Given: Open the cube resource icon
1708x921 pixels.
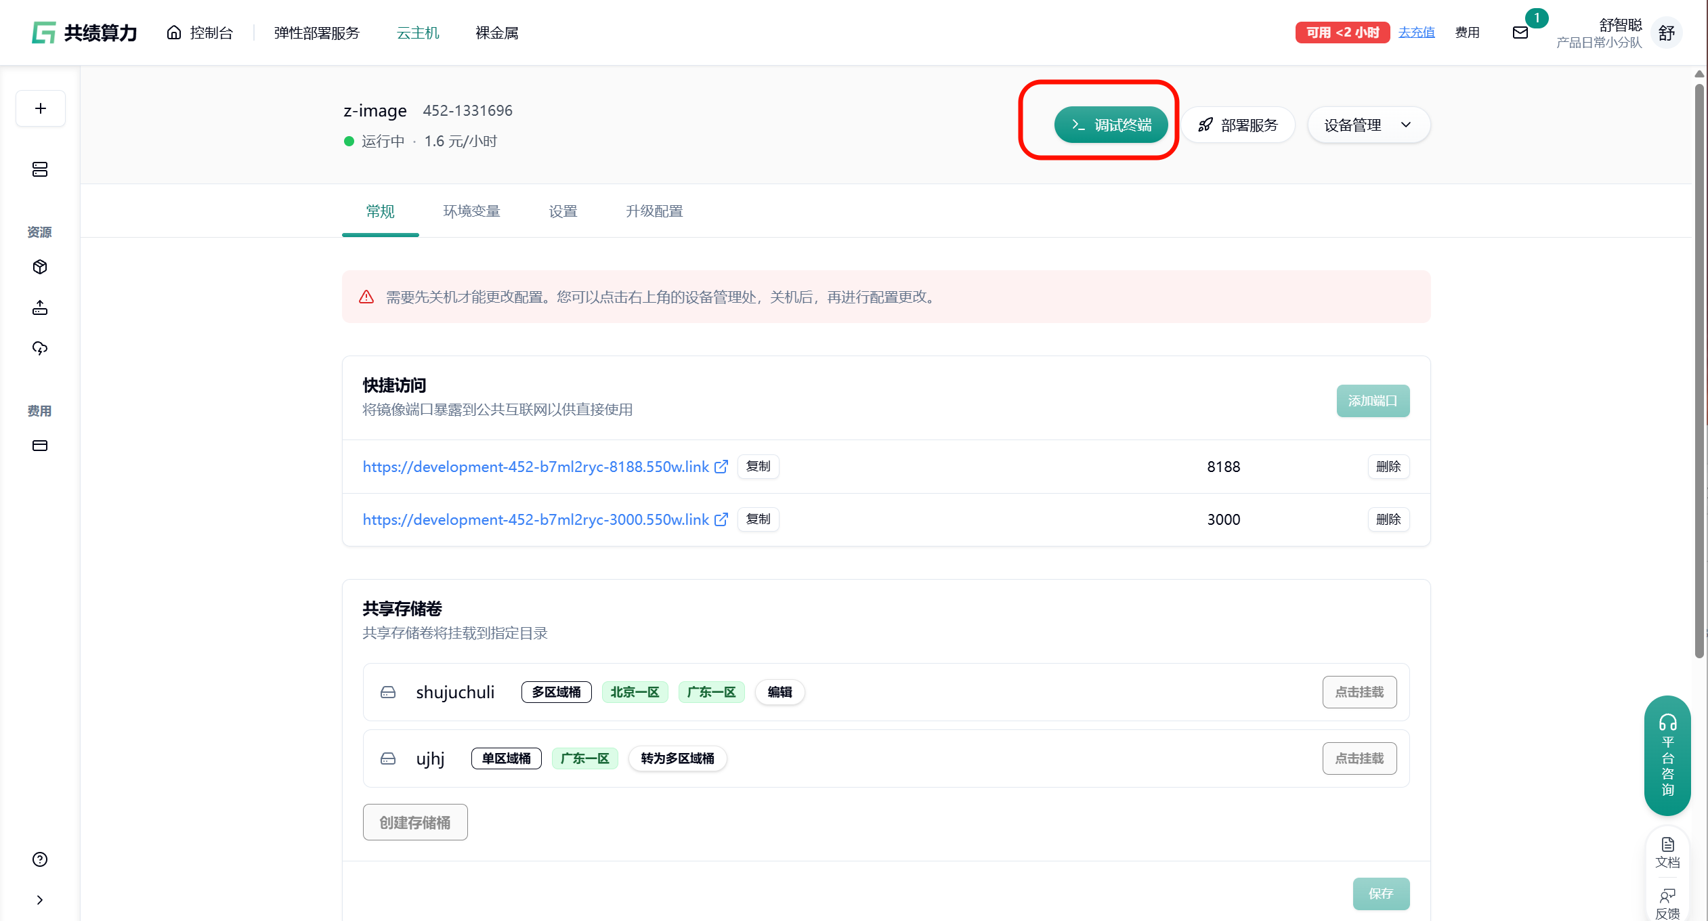Looking at the screenshot, I should click(40, 267).
